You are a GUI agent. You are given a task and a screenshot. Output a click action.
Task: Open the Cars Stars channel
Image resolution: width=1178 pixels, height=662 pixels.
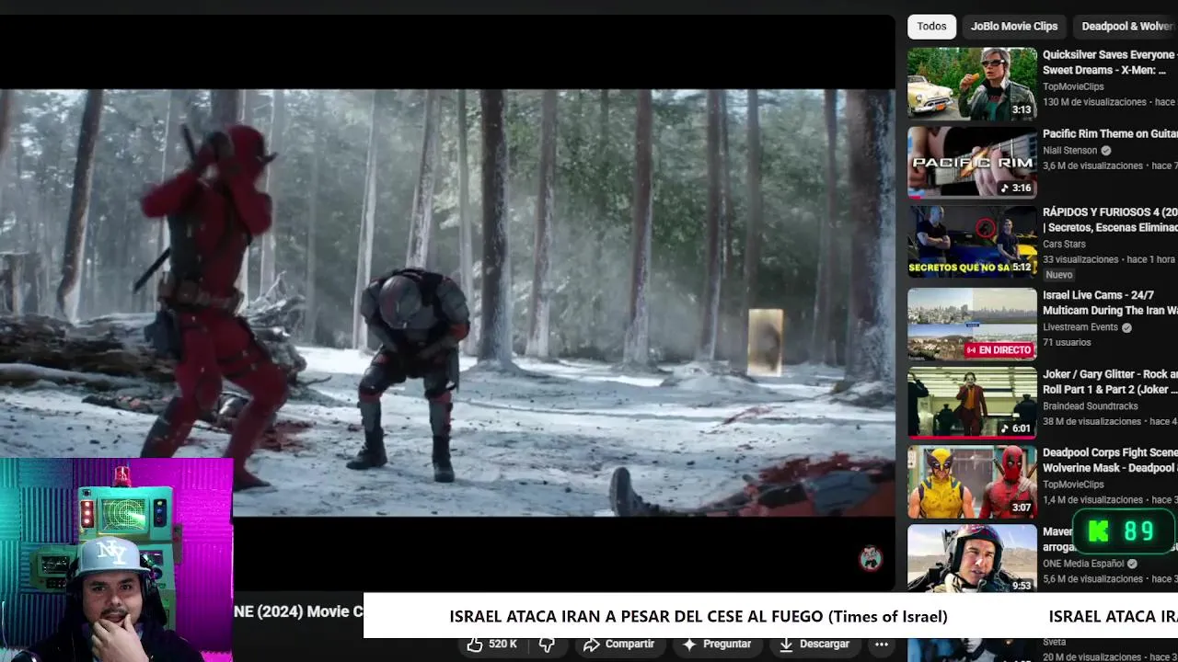[x=1064, y=245]
